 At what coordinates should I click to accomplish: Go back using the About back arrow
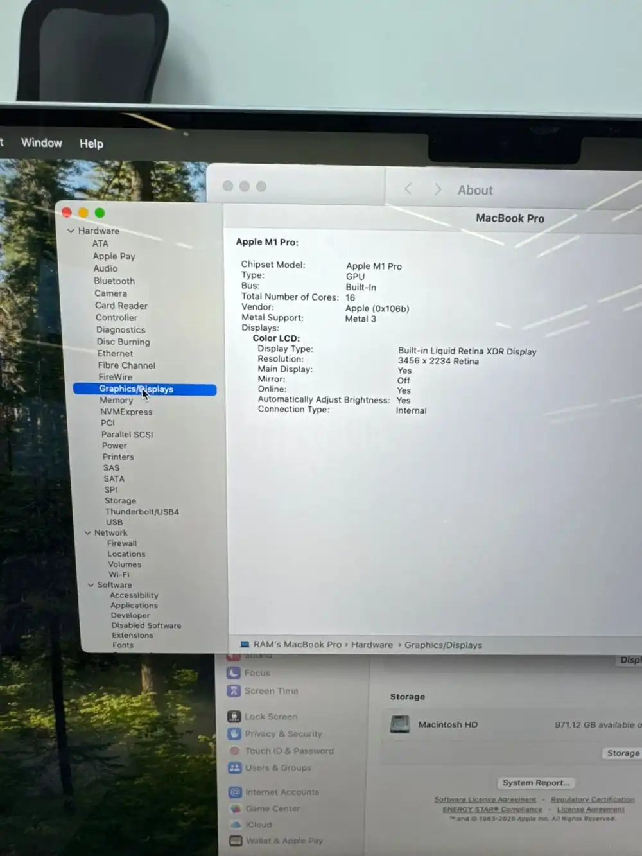point(408,189)
